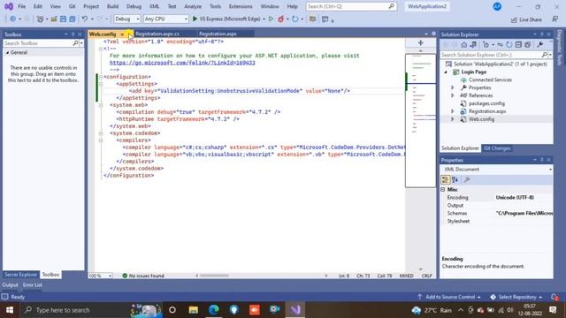
Task: Collapse the configuration element outline toggle
Action: pos(101,77)
